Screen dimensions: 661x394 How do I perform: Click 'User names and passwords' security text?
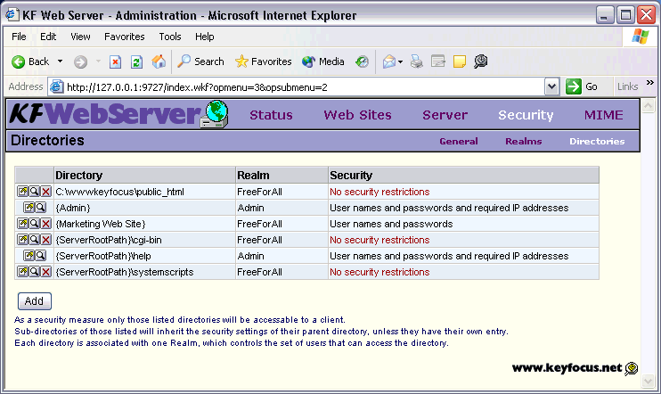[x=391, y=224]
